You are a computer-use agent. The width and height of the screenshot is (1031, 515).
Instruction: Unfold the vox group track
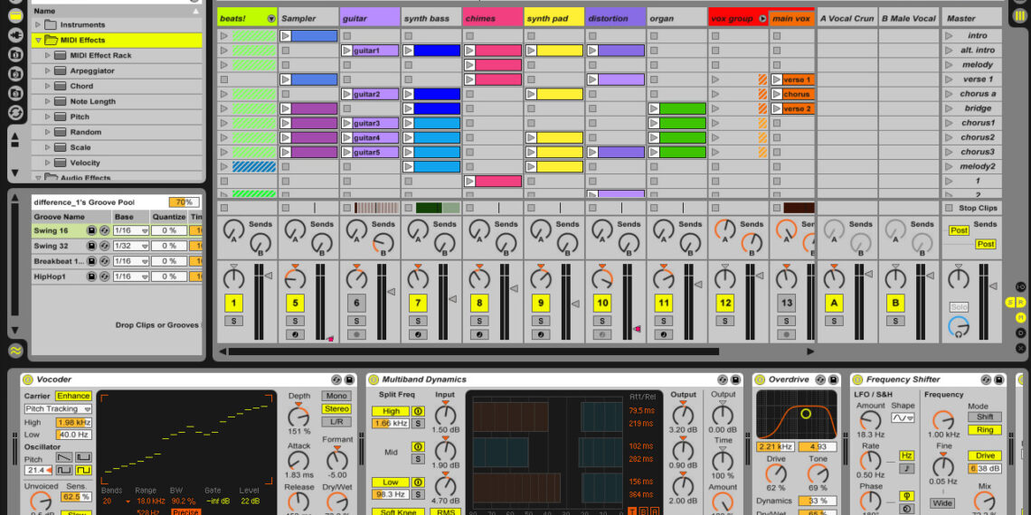[x=762, y=18]
